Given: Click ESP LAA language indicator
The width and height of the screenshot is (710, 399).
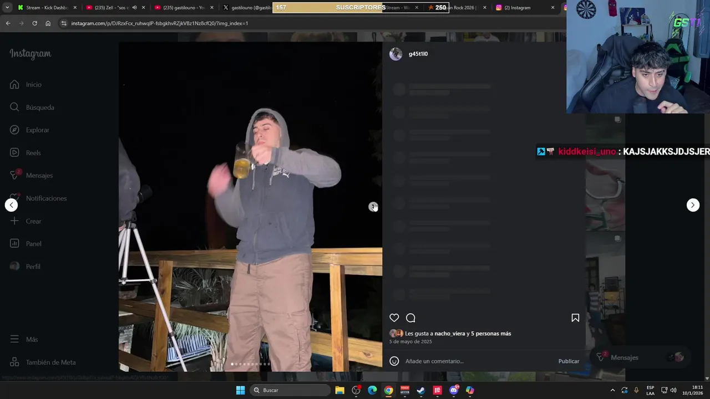Looking at the screenshot, I should pyautogui.click(x=650, y=390).
